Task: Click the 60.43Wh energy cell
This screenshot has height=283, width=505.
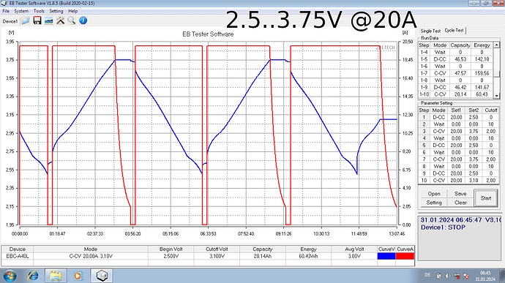Action: [x=308, y=256]
